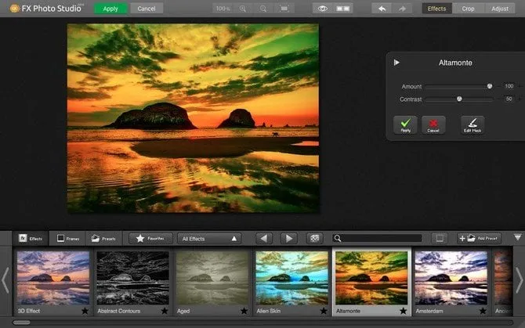Viewport: 525px width, 328px height.
Task: Go to previous effect with left arrow
Action: (264, 238)
